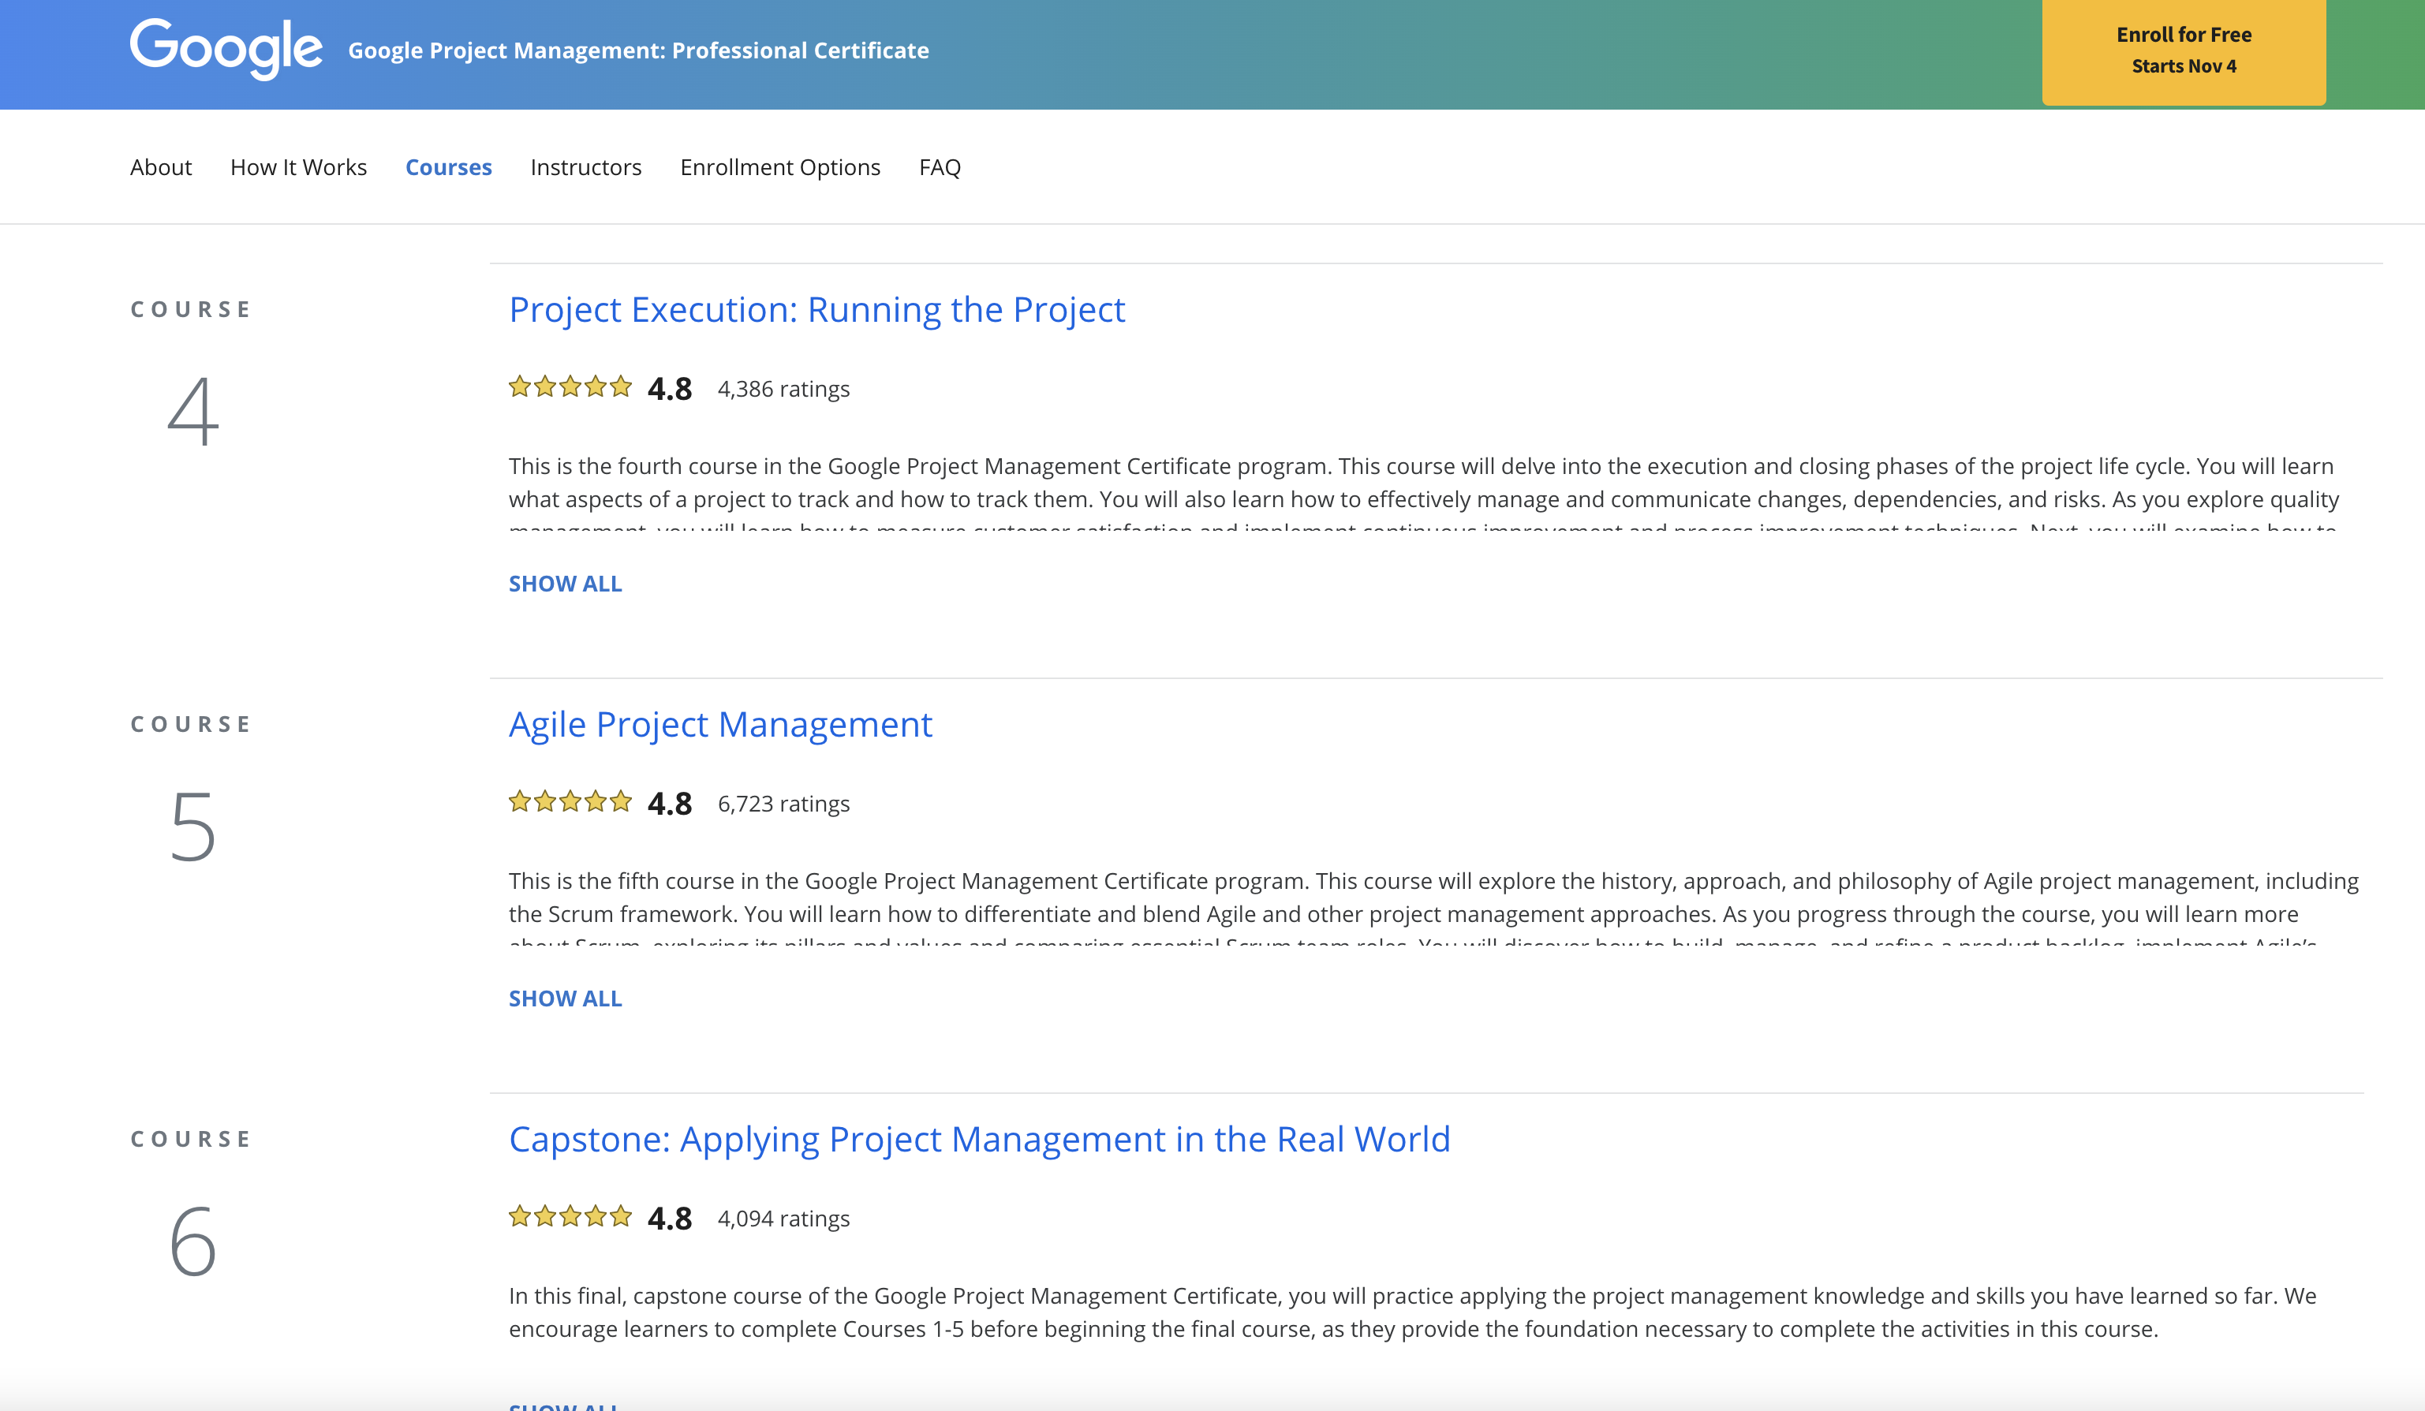Image resolution: width=2425 pixels, height=1411 pixels.
Task: Switch to the Instructors tab
Action: [x=585, y=167]
